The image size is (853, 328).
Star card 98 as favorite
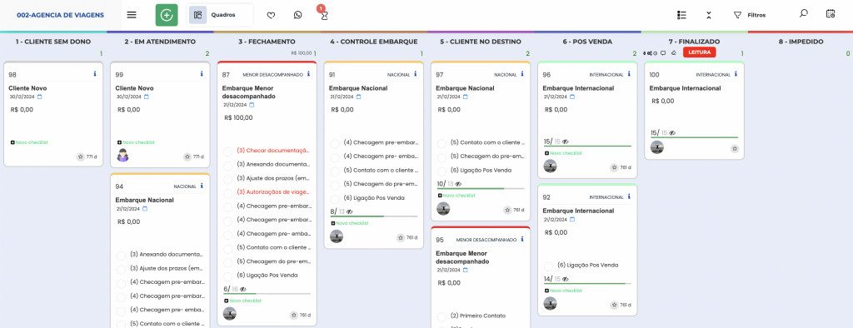point(81,157)
